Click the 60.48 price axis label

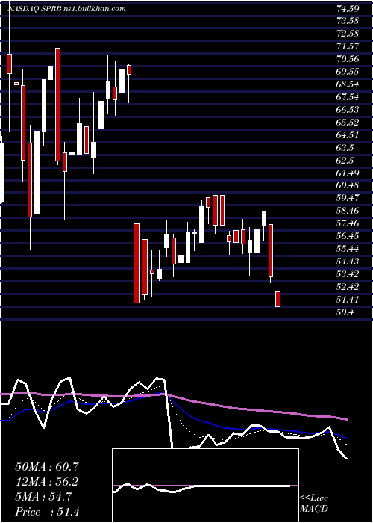click(348, 185)
